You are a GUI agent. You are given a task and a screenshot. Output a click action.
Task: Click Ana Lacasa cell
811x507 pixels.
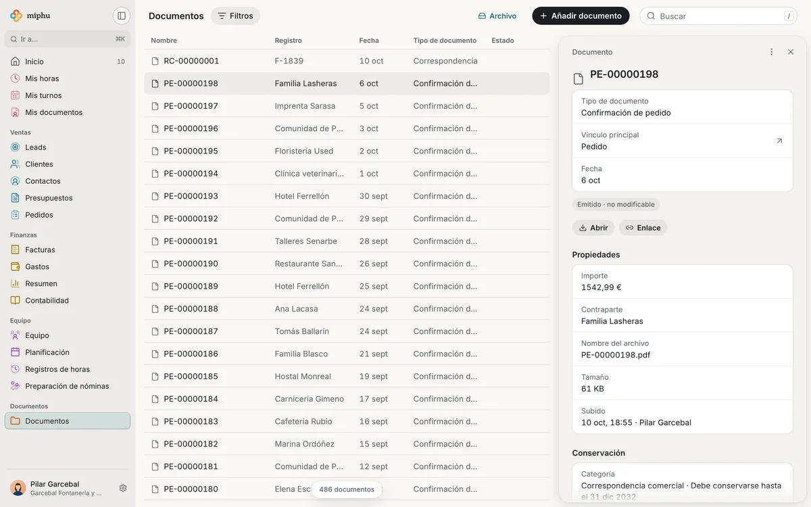coord(297,309)
